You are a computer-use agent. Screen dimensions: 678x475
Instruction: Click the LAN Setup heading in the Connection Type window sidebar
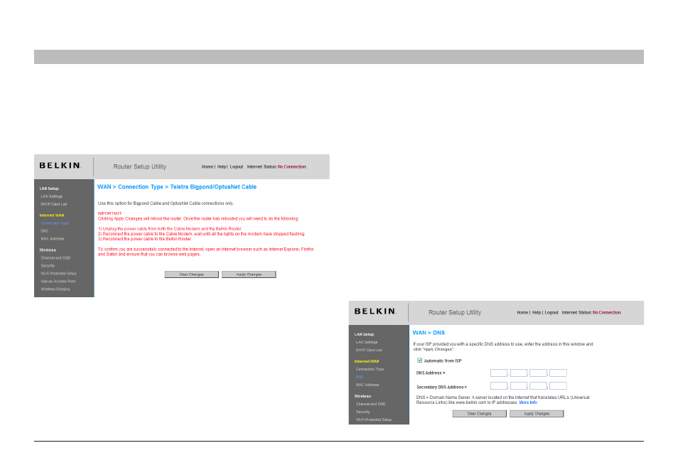49,188
